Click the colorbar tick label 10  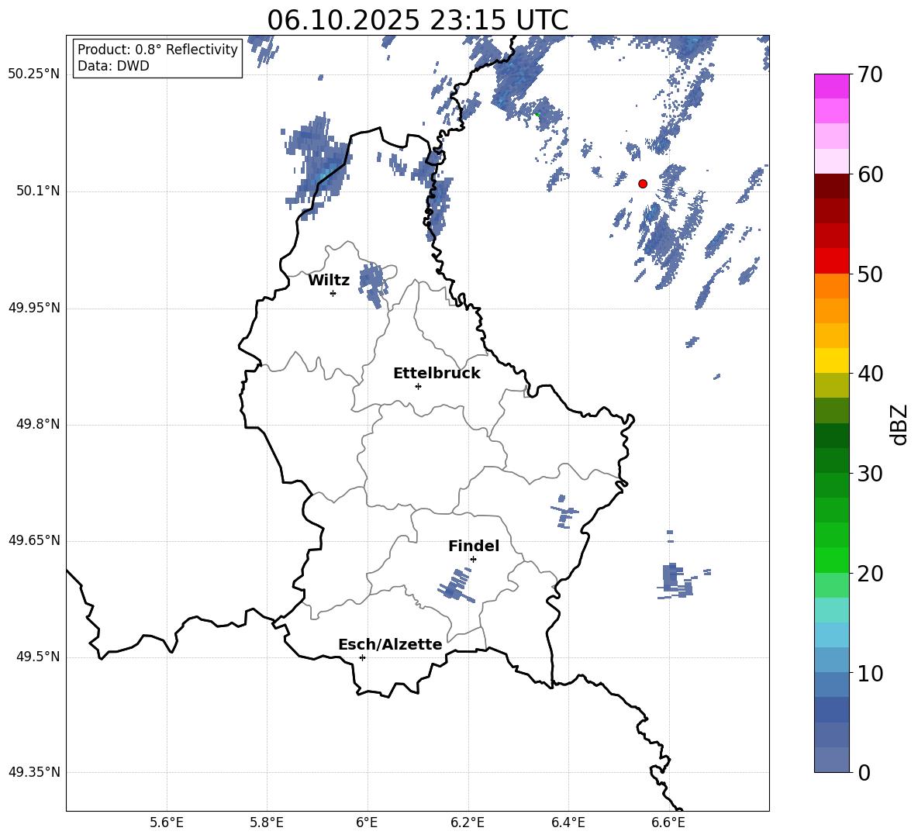click(x=870, y=673)
